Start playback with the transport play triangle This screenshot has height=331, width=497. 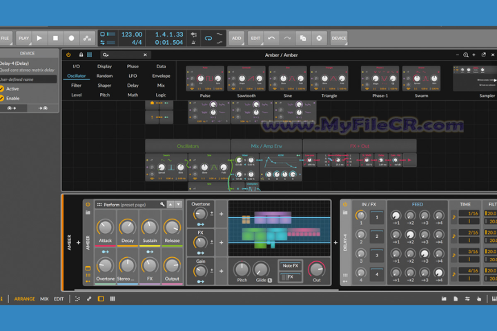(x=39, y=38)
